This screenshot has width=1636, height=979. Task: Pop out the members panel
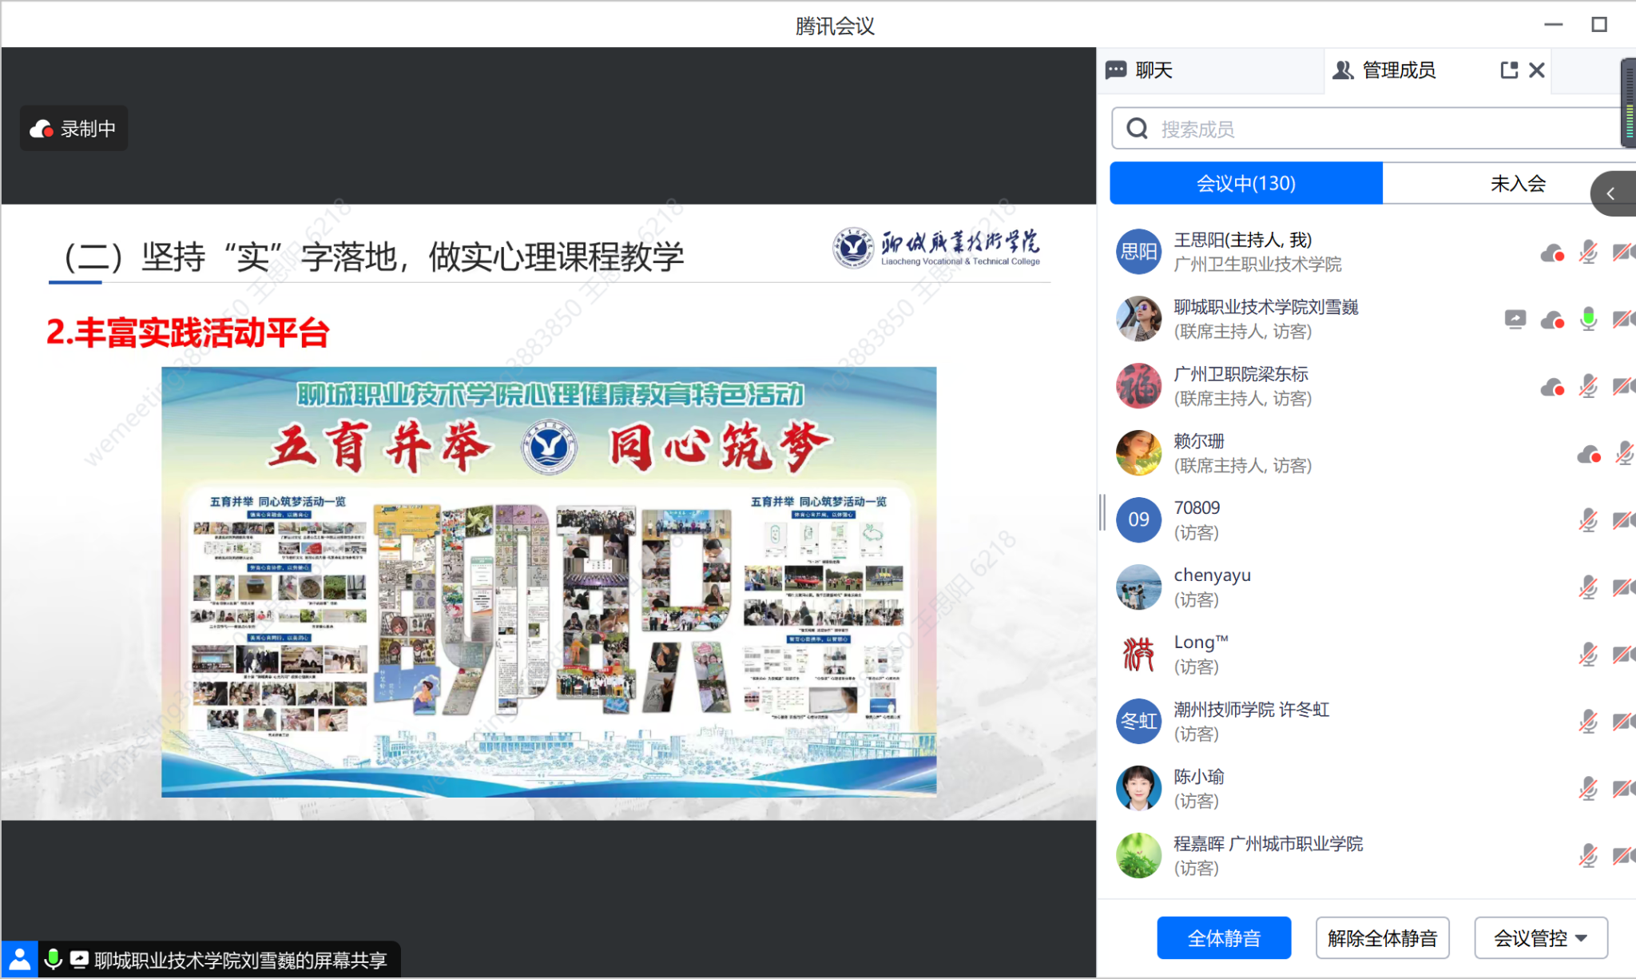[x=1509, y=70]
